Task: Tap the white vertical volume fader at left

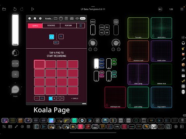Action: 15,30
